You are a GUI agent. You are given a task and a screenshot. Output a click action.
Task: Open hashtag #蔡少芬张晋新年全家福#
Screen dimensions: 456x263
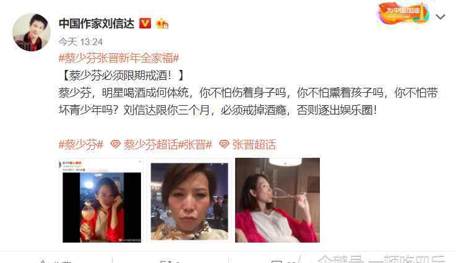pos(119,58)
